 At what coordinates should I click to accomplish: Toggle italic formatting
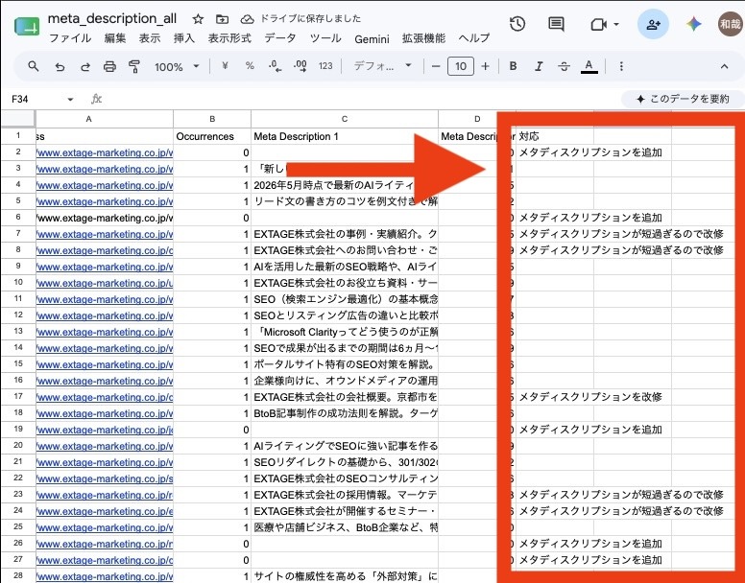[x=539, y=66]
